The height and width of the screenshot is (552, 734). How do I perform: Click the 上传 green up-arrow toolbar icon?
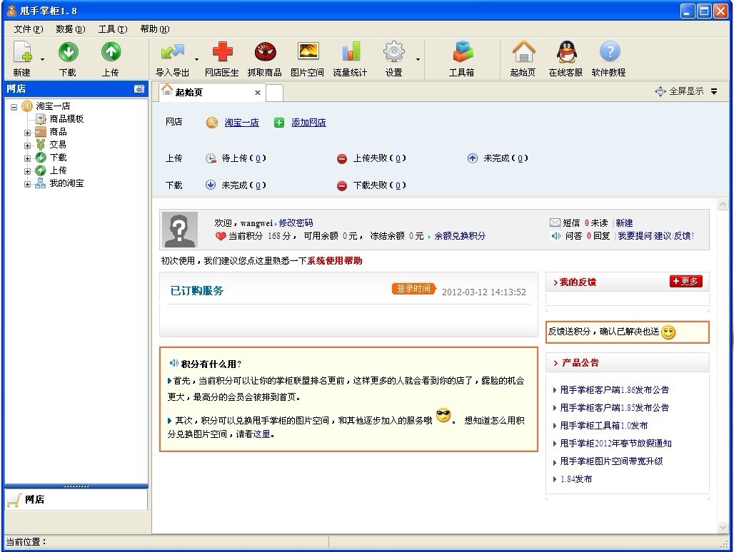click(111, 53)
